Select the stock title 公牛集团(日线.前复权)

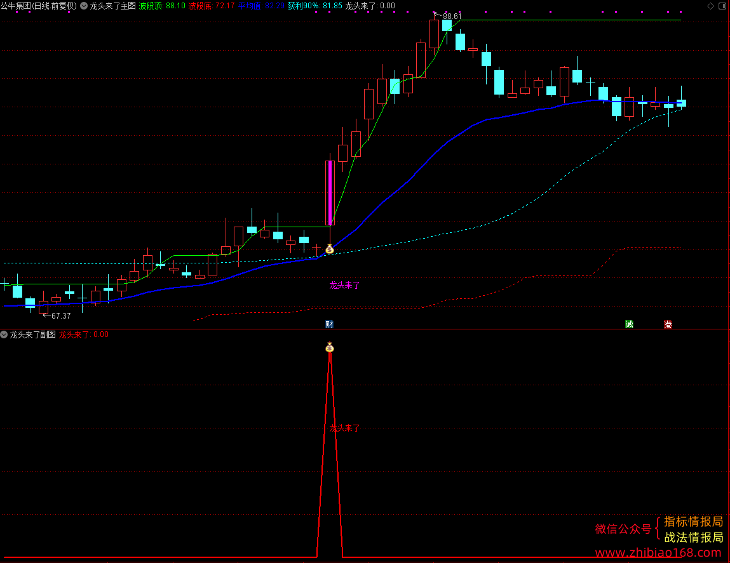click(39, 6)
